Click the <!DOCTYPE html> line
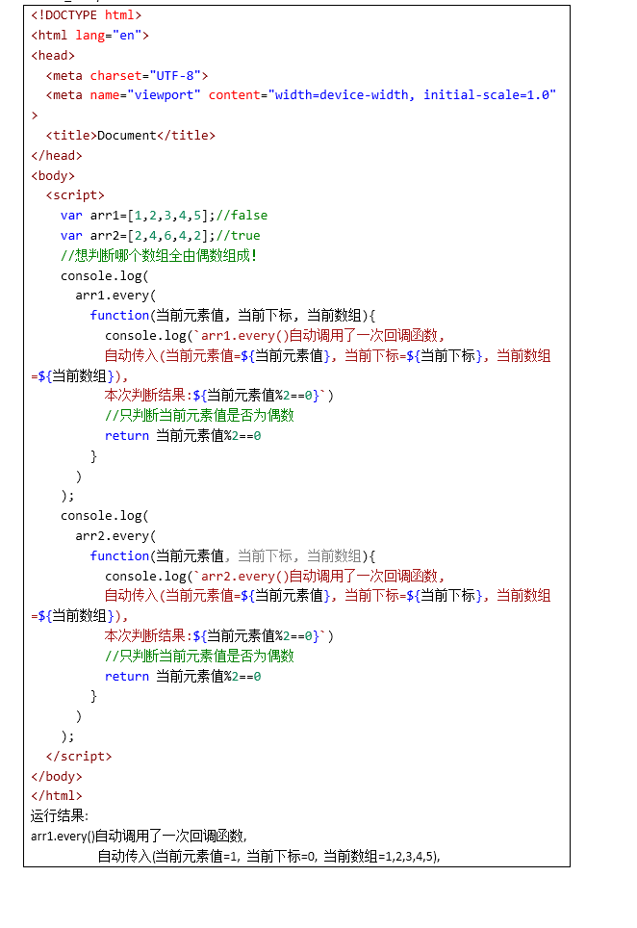 (87, 15)
